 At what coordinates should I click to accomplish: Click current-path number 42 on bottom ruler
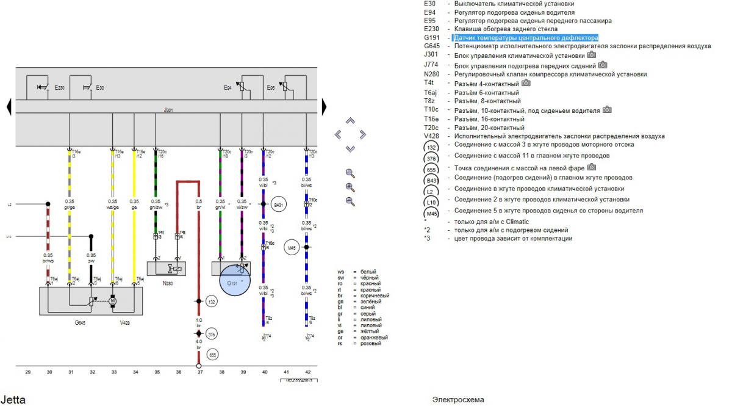pyautogui.click(x=307, y=371)
